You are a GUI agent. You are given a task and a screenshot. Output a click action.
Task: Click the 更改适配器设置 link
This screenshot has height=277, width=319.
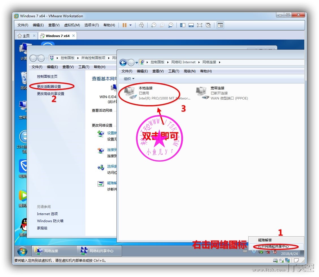pos(49,86)
